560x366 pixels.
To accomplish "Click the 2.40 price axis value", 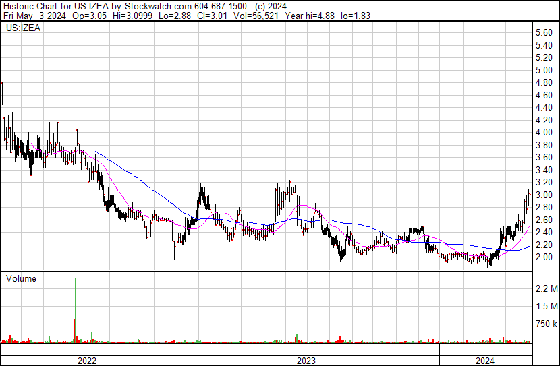I will [544, 233].
